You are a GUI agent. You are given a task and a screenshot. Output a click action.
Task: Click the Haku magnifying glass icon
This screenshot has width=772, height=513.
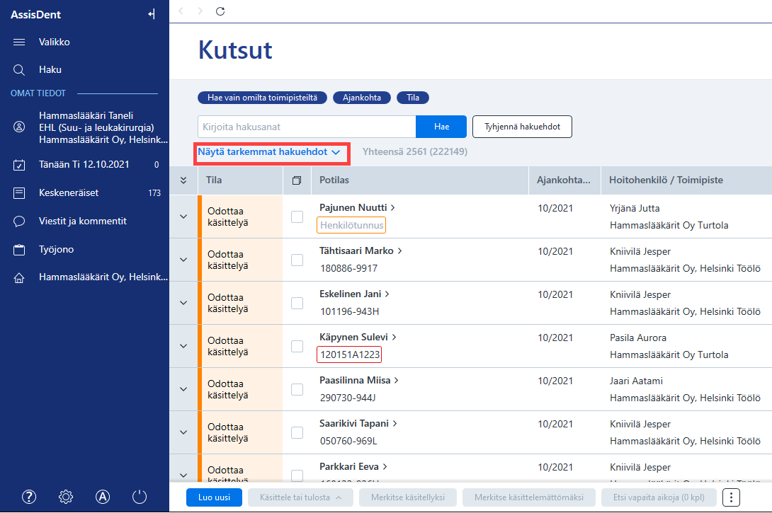(18, 70)
